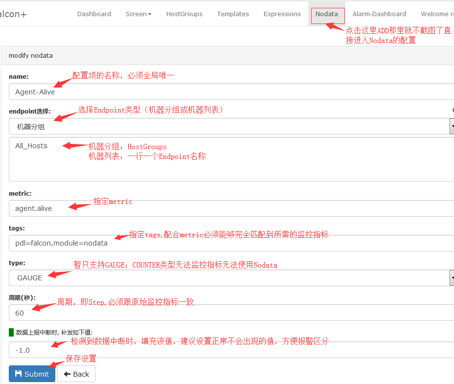Click the Falcon+ logo link
The width and height of the screenshot is (454, 384).
(13, 14)
